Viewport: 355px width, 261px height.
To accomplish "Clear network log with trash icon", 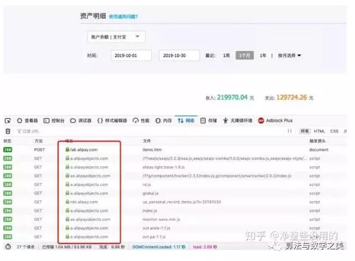I will tap(8, 131).
